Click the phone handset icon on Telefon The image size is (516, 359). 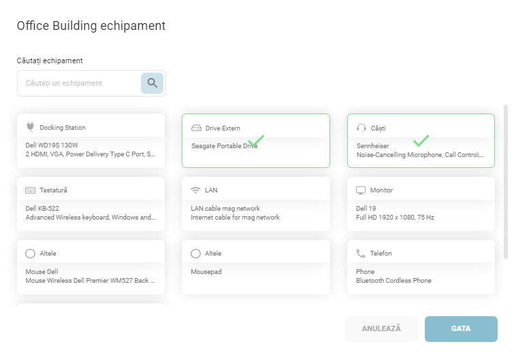click(361, 254)
